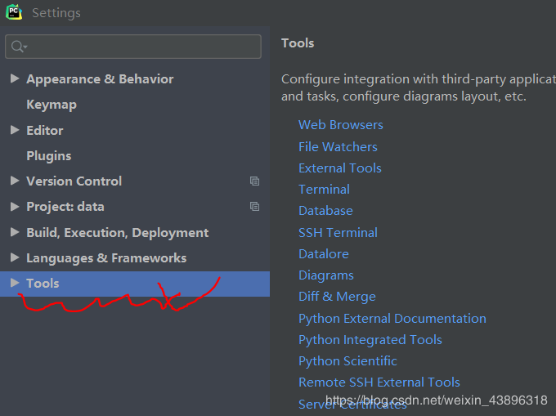Open the File Watchers link
The image size is (556, 416).
point(338,147)
